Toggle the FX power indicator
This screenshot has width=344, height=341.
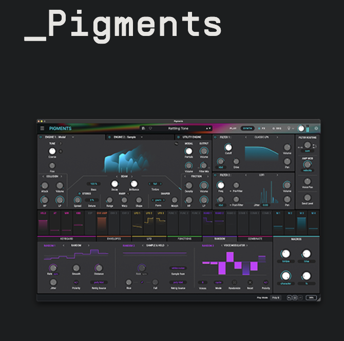(x=259, y=128)
